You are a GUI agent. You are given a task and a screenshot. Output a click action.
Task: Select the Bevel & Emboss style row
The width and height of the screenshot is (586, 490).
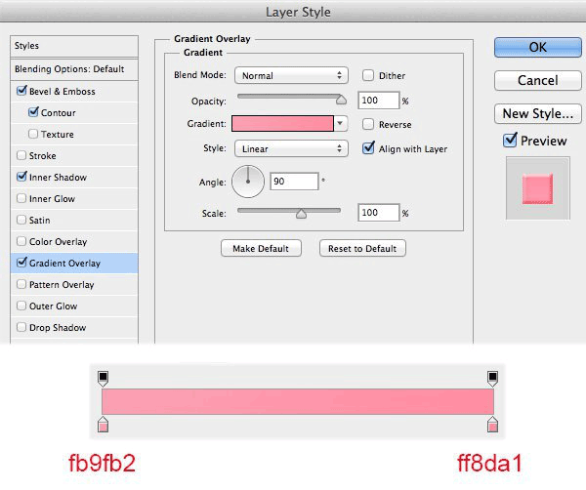74,91
